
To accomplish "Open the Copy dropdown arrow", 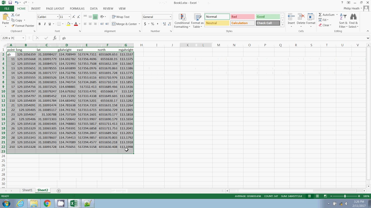I will pyautogui.click(x=24, y=21).
